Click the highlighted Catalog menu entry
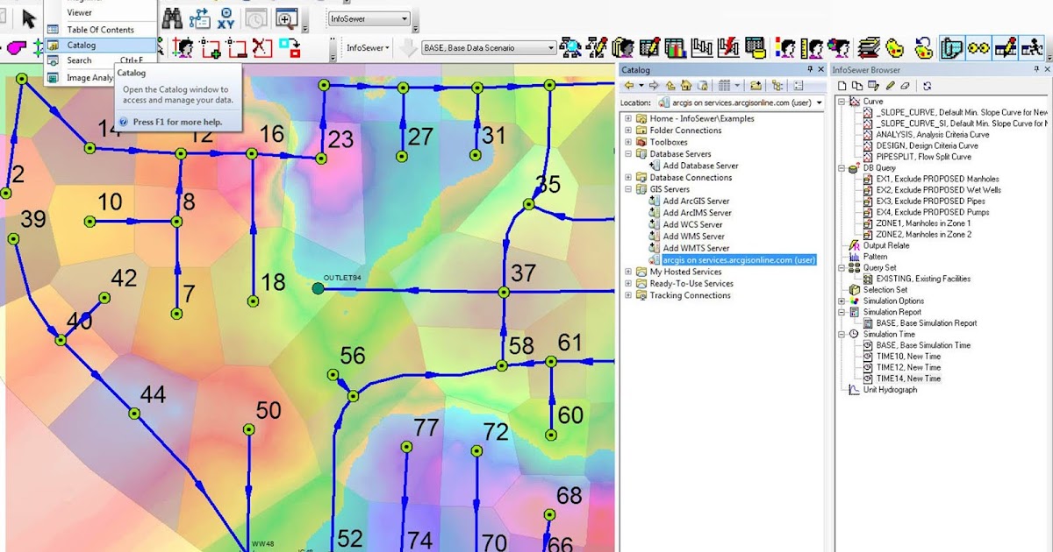 80,45
